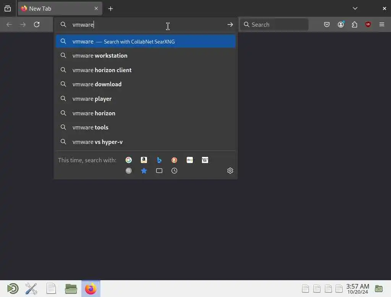Open the Firefox account icon
This screenshot has height=297, width=391.
(341, 24)
